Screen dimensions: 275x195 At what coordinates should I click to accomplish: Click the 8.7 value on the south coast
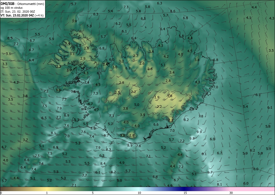point(106,135)
